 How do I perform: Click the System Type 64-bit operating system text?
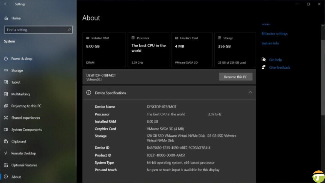click(181, 163)
